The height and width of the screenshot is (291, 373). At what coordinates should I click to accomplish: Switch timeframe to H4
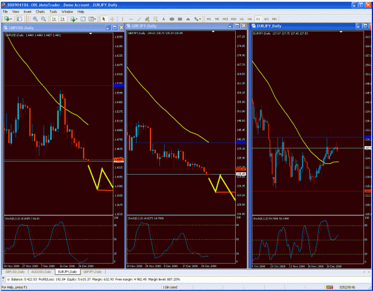tap(249, 19)
